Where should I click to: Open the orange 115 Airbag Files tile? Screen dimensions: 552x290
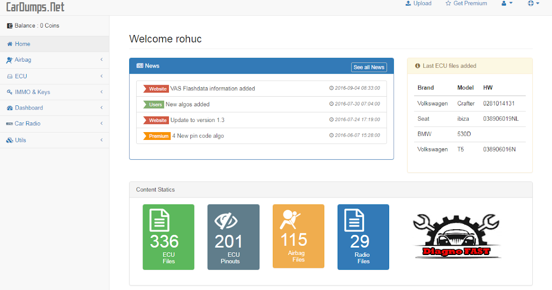(299, 236)
